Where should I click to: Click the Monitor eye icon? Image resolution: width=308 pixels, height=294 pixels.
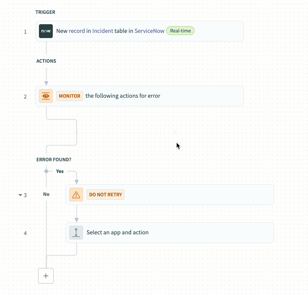point(46,96)
